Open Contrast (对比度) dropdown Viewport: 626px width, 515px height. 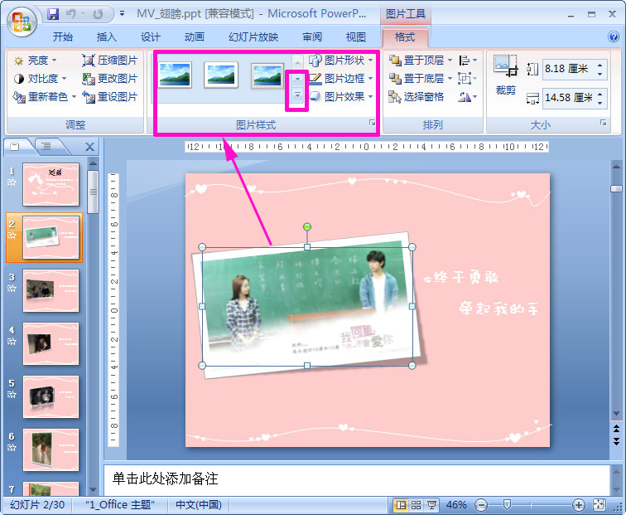(x=40, y=78)
